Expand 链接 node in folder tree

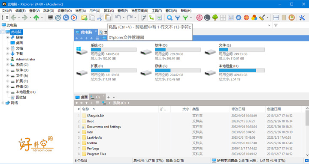pos(8,37)
